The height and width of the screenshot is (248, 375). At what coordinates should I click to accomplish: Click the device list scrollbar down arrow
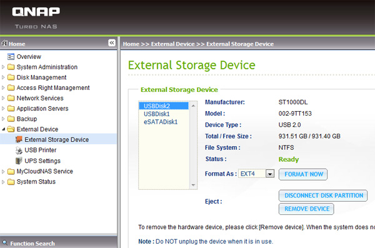pos(193,186)
